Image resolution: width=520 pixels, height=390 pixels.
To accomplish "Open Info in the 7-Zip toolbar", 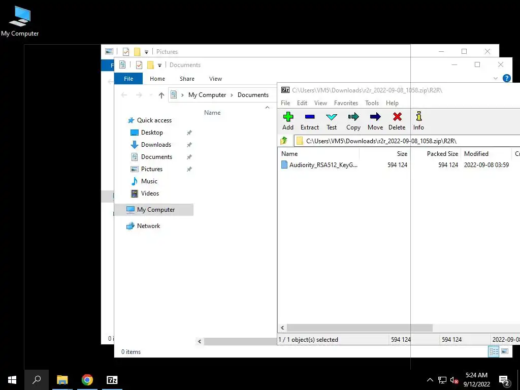I will [418, 121].
